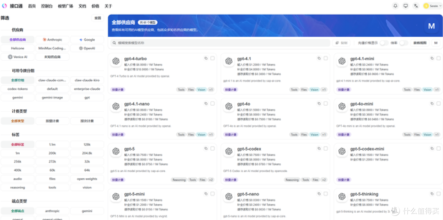Tick the gpt-4-turbo card checkbox
The image size is (443, 220).
click(x=212, y=58)
